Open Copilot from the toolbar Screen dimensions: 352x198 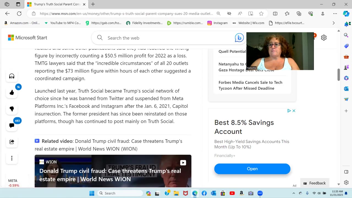[346, 13]
